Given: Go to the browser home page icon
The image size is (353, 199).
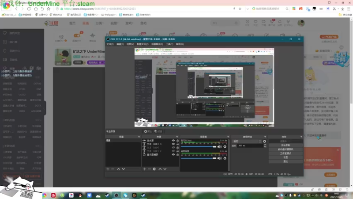Looking at the screenshot, I should (x=36, y=9).
